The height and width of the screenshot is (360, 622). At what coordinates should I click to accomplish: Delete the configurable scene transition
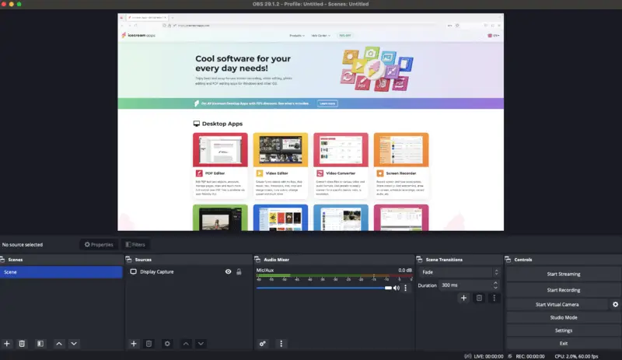click(x=479, y=298)
